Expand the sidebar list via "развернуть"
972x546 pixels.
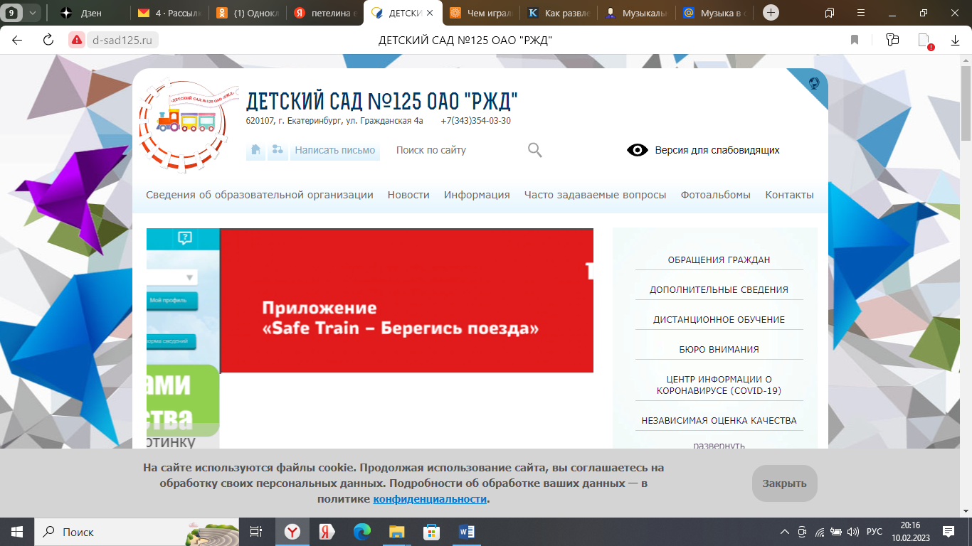pos(719,446)
